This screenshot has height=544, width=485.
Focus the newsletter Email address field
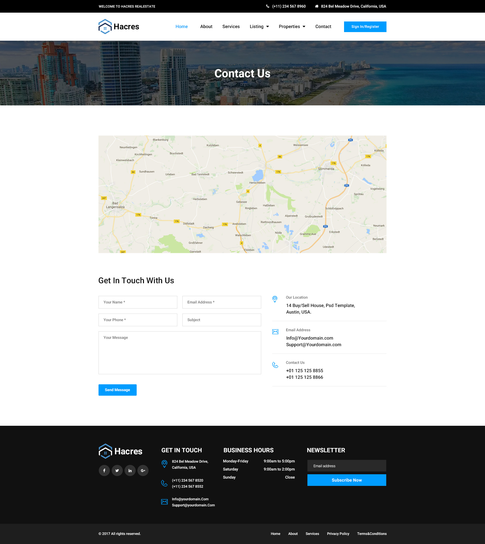click(x=346, y=466)
